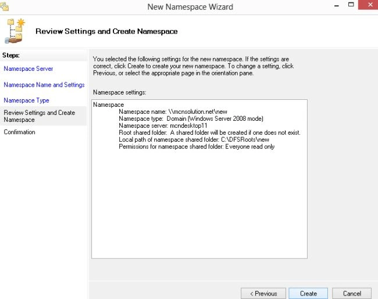Image resolution: width=378 pixels, height=299 pixels.
Task: Close the wizard with the red X
Action: 368,5
